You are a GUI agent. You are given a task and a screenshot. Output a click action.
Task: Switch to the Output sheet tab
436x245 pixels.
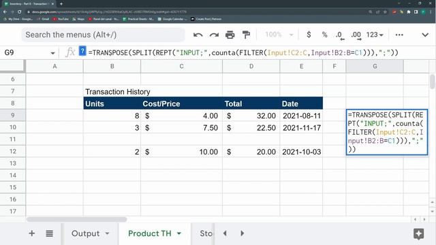85,233
